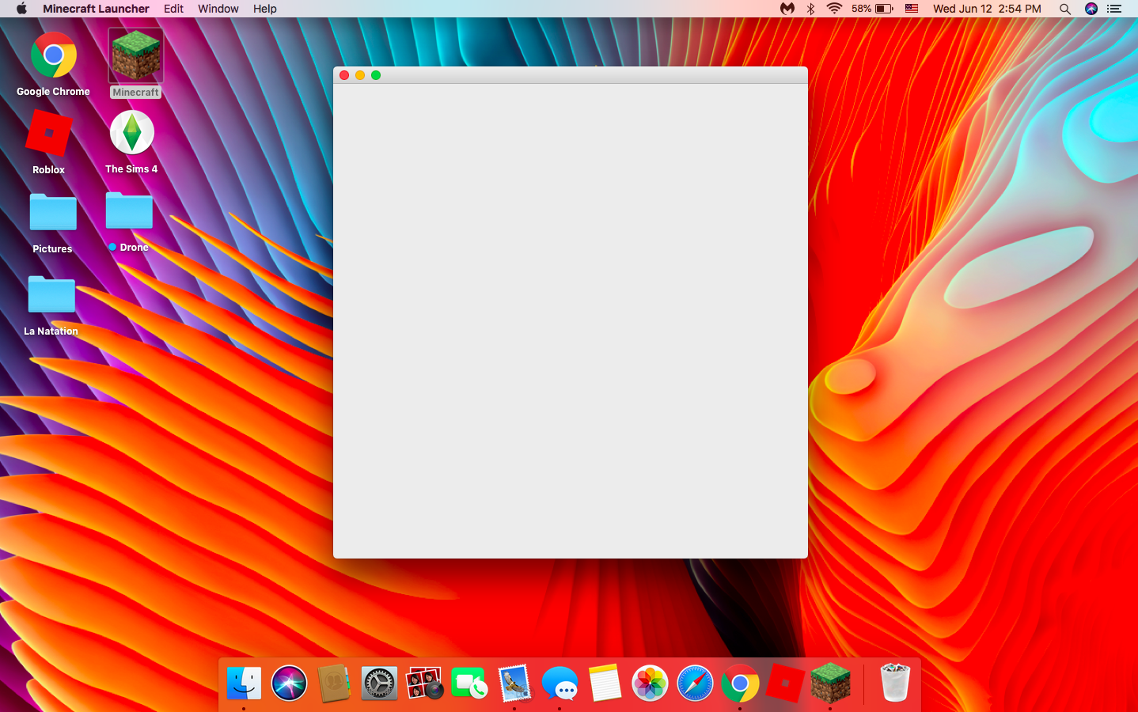This screenshot has height=712, width=1138.
Task: Select the Roblox desktop icon
Action: [x=49, y=133]
